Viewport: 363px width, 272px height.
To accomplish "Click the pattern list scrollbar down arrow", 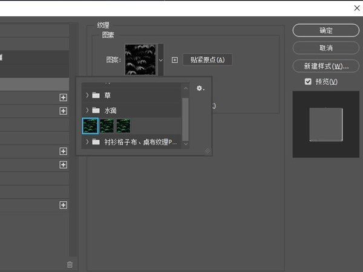I will click(186, 144).
